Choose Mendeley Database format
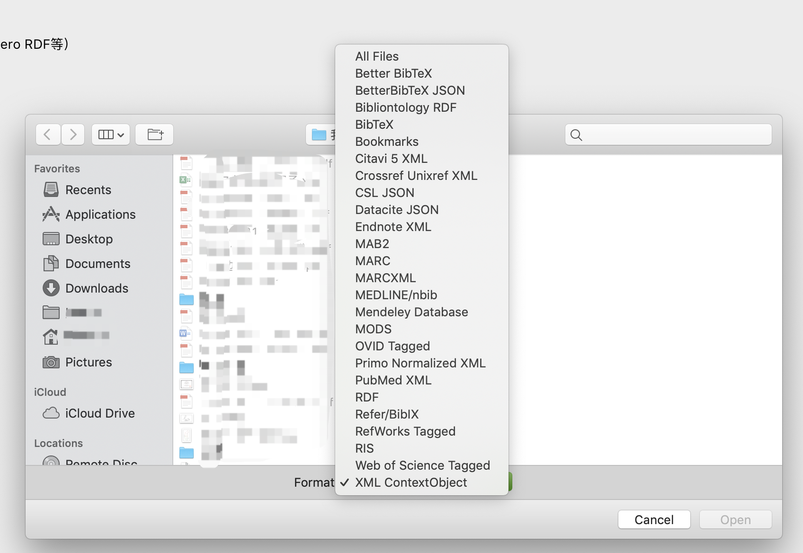803x553 pixels. pyautogui.click(x=422, y=312)
